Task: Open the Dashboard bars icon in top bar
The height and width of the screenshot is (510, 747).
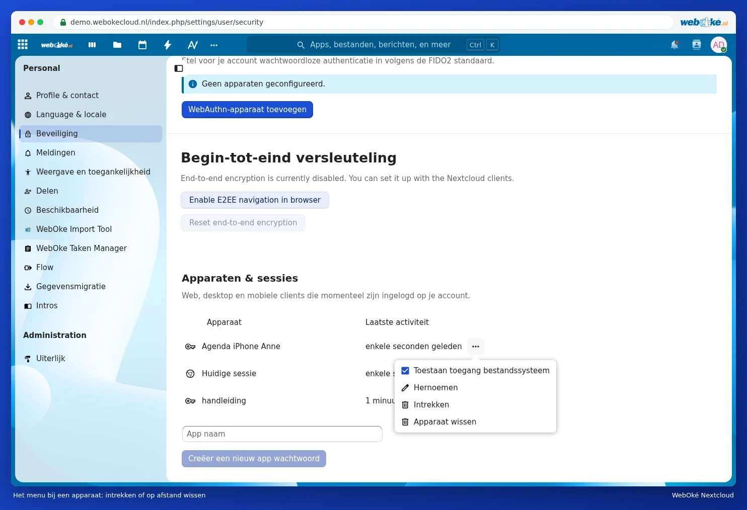Action: point(92,45)
